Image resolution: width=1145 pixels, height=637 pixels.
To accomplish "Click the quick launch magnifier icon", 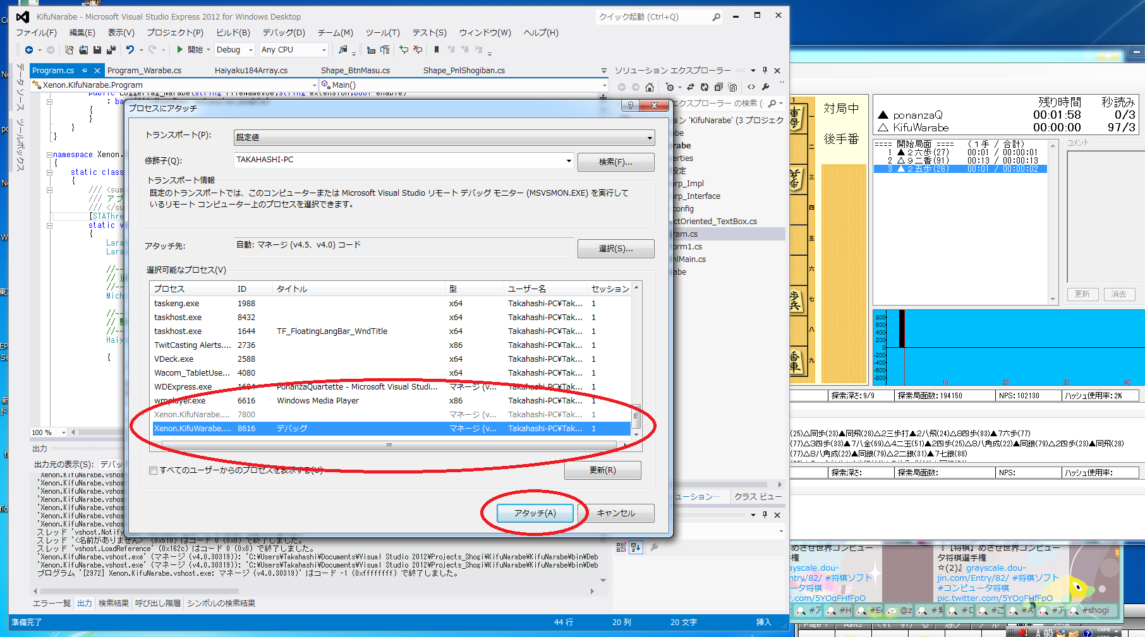I will tap(716, 17).
